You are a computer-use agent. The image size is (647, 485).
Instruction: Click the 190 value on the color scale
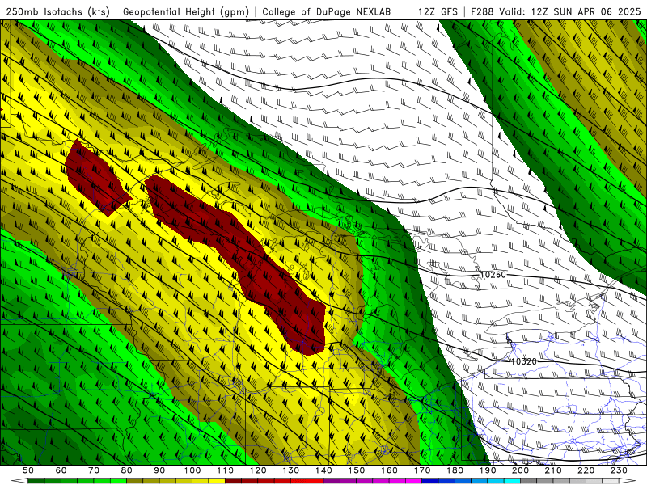pos(488,470)
